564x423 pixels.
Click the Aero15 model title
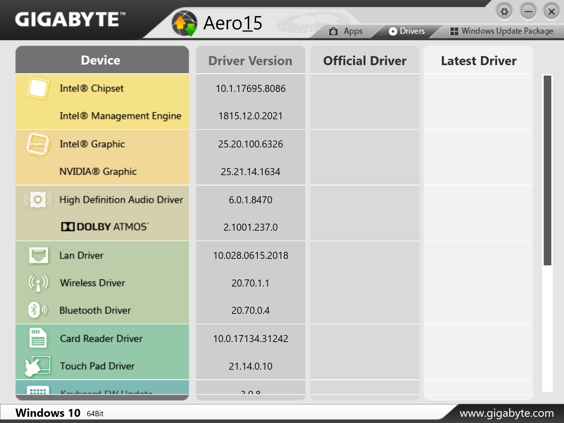click(233, 23)
